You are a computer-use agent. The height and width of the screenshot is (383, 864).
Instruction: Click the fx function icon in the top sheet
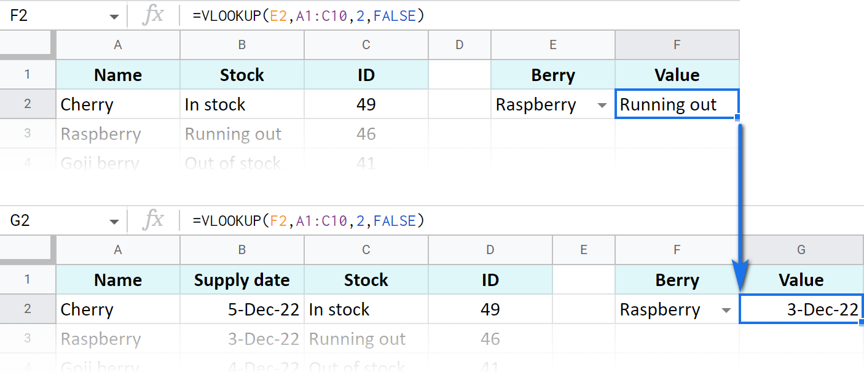coord(153,15)
